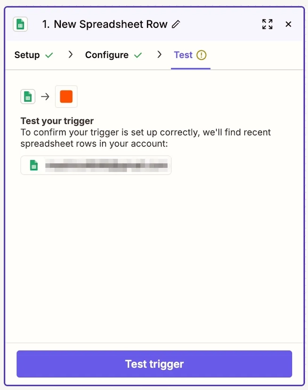Click the step title 1. New Spreadsheet Row
The height and width of the screenshot is (390, 308).
(105, 24)
